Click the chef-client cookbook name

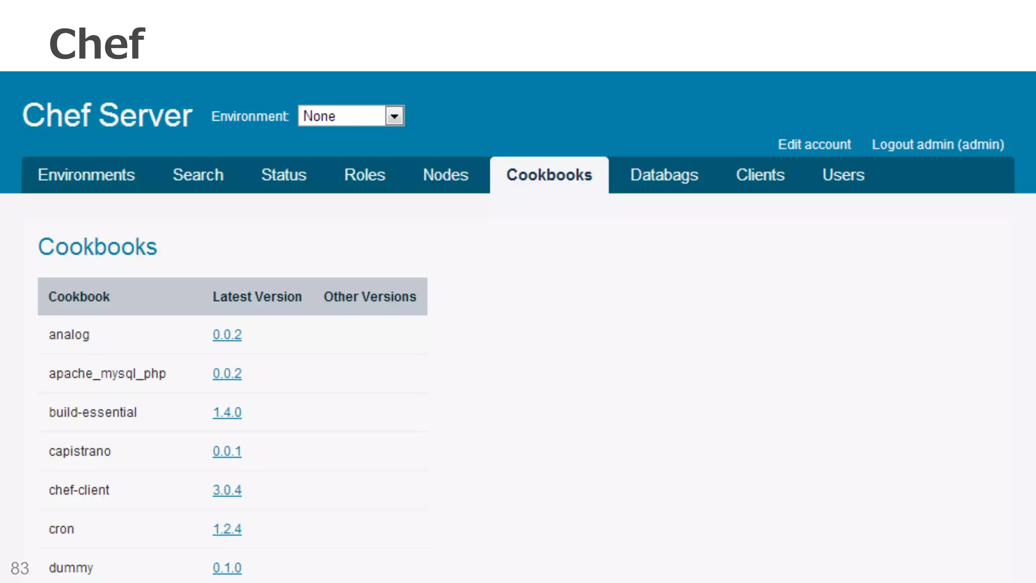point(79,490)
